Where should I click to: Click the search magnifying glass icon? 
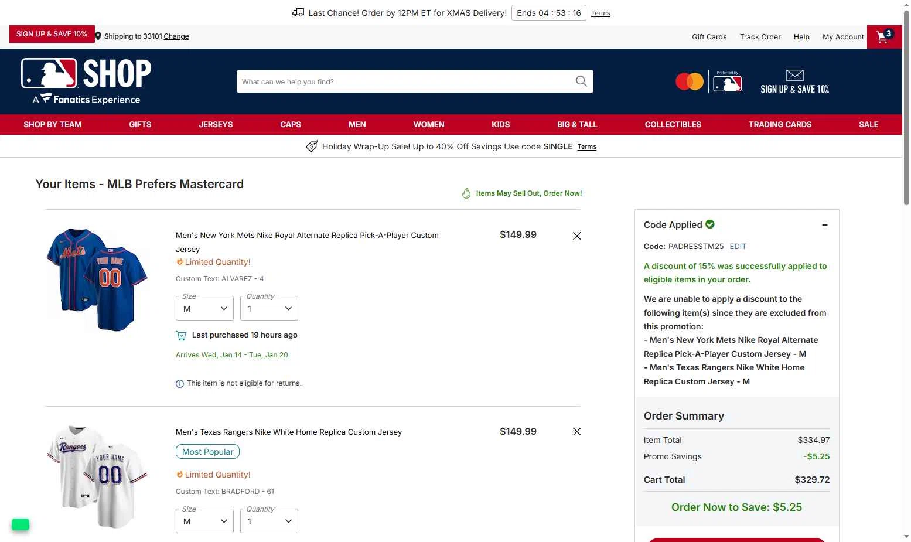point(581,81)
